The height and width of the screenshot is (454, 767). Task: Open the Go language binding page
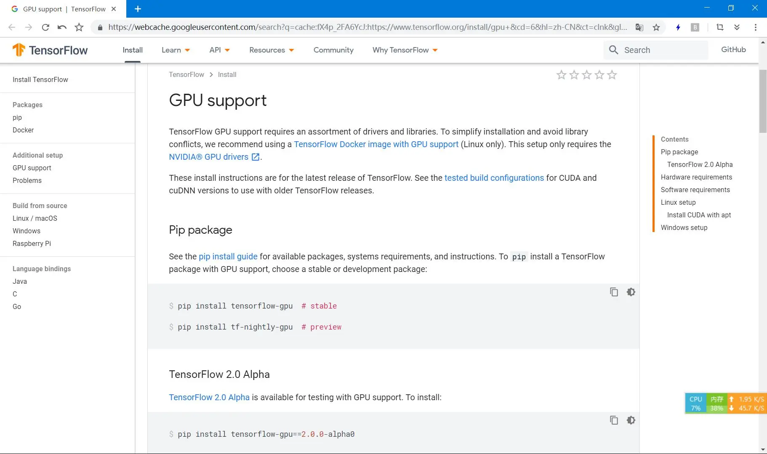pyautogui.click(x=17, y=306)
